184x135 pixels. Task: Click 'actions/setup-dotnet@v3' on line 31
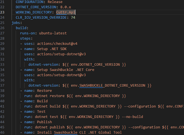(x=61, y=54)
